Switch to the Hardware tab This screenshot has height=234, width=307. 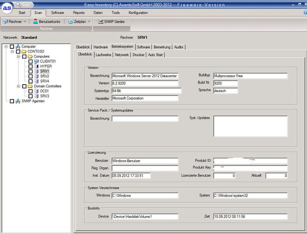coord(101,47)
